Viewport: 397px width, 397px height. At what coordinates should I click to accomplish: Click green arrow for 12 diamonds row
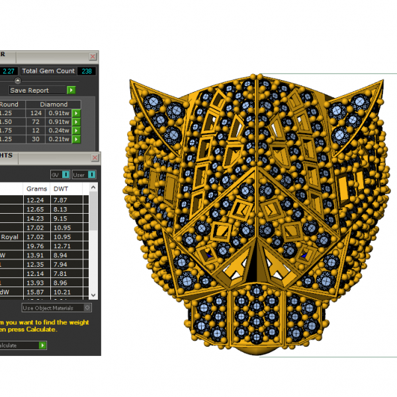[x=76, y=130]
